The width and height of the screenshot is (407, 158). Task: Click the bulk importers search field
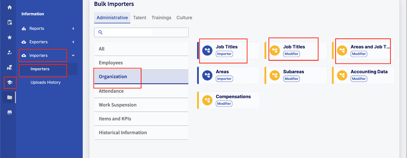tap(145, 32)
